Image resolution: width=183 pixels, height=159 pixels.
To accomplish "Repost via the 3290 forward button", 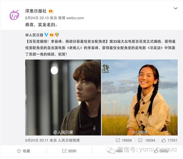I will (x=69, y=151).
